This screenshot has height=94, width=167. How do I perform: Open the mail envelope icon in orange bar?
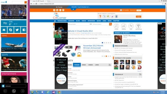(x=121, y=10)
